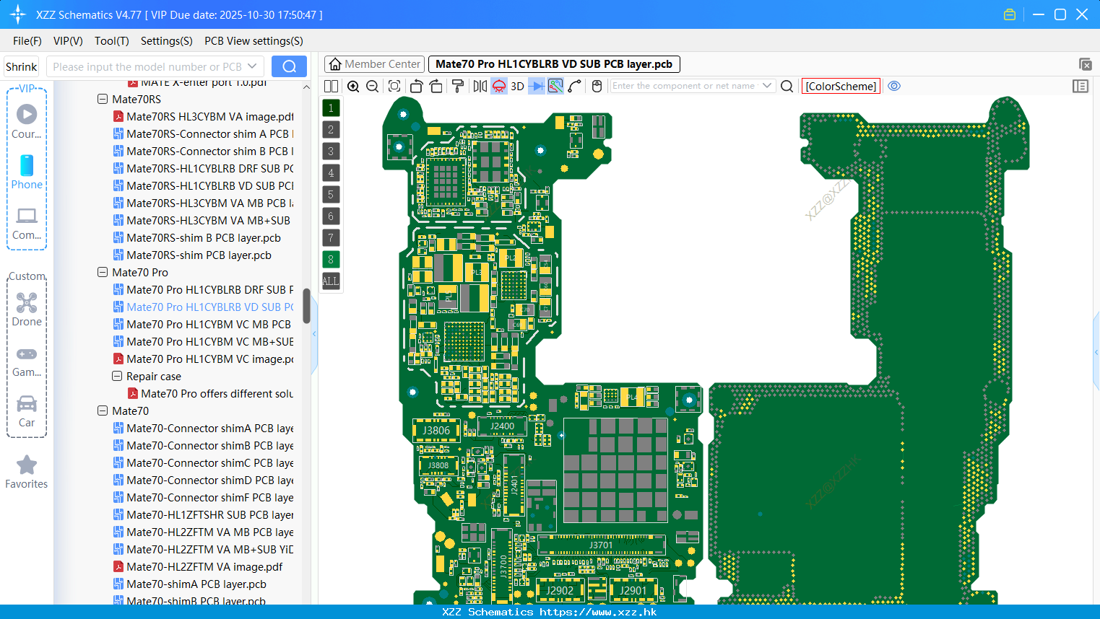Image resolution: width=1100 pixels, height=619 pixels.
Task: Select the Mate70 Pro HL1CYBLRB VD SUB tab
Action: [x=554, y=64]
